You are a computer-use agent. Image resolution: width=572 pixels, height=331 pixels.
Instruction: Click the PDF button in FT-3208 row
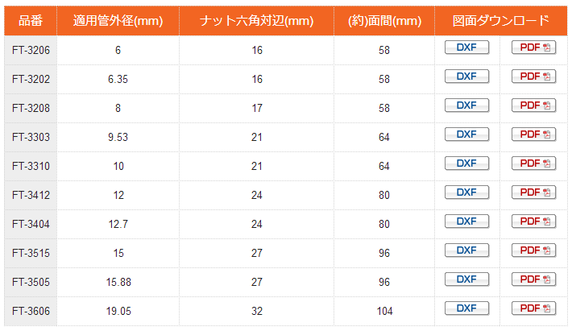(x=533, y=106)
